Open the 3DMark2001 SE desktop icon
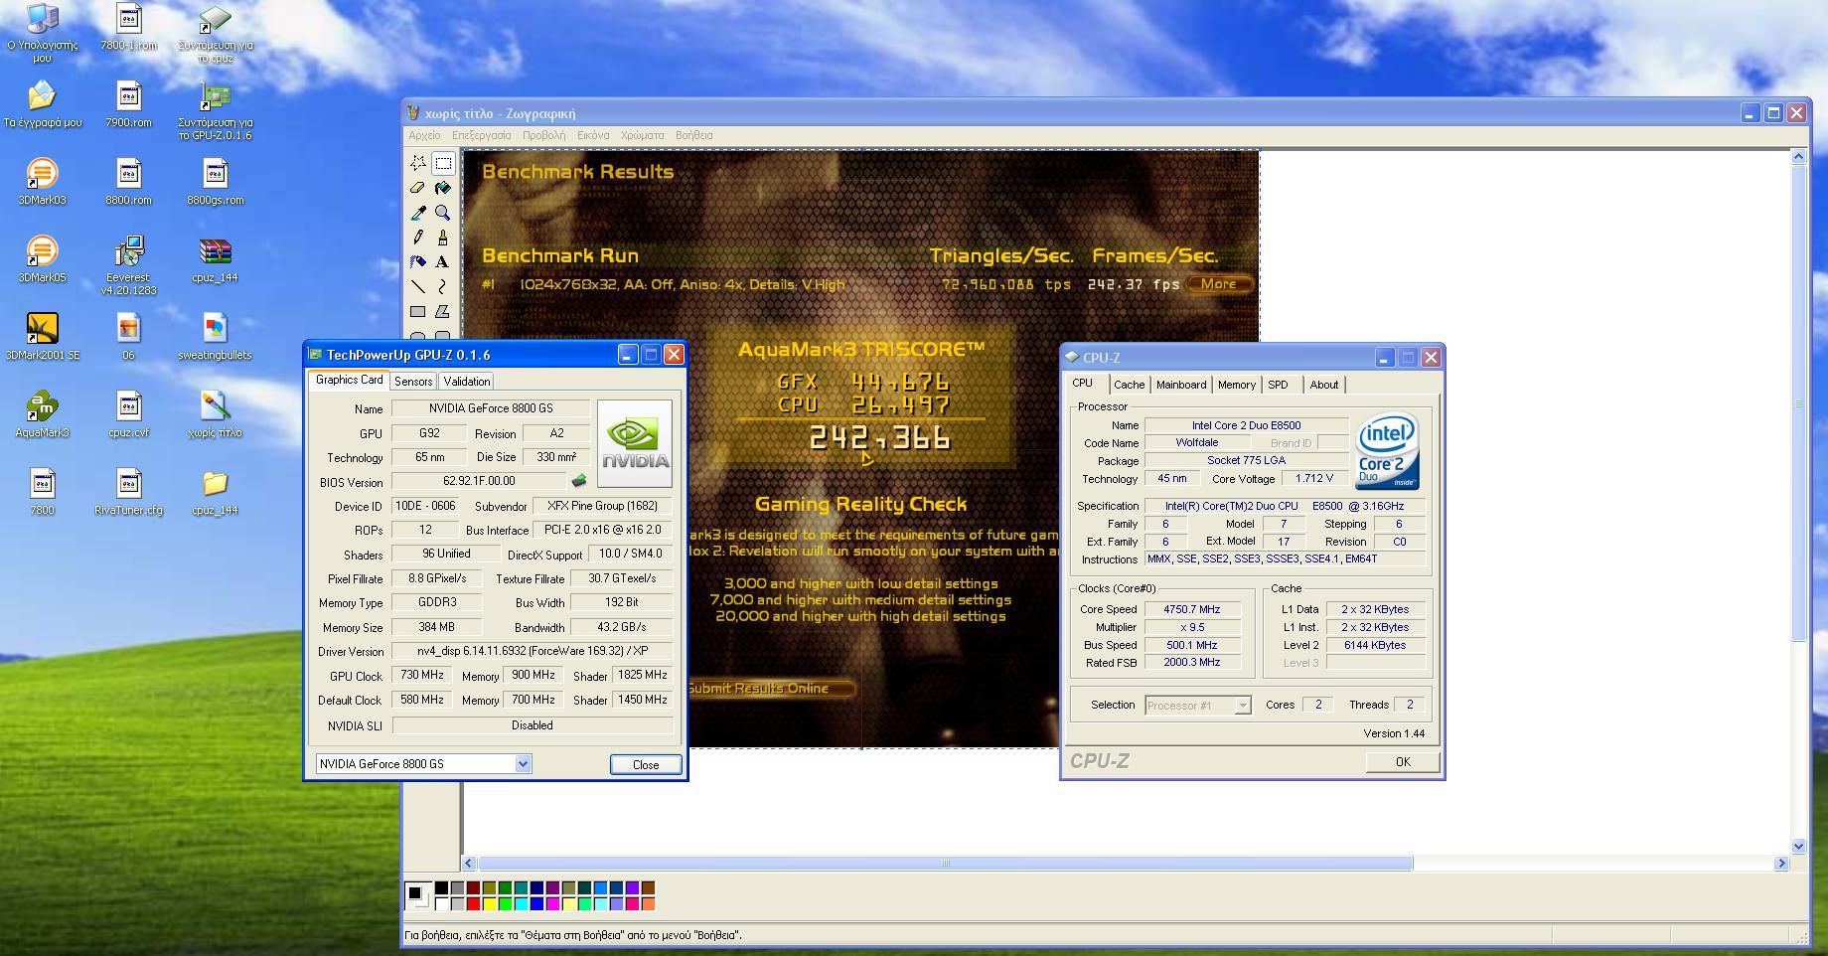This screenshot has width=1828, height=956. 42,337
